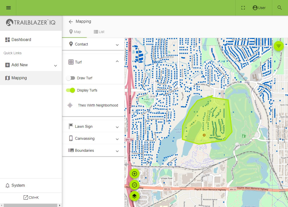288x207 pixels.
Task: Click the zoom-out control on the map
Action: click(134, 185)
